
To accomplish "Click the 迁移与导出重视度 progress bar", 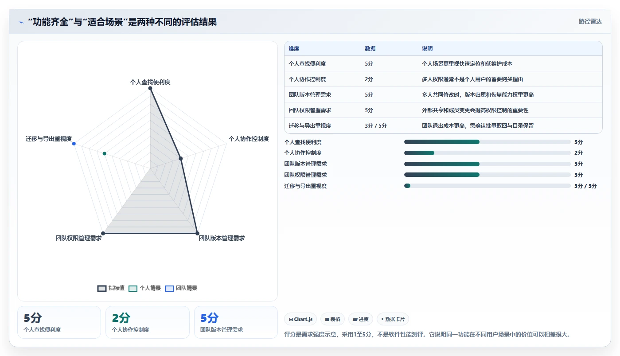I will point(487,186).
